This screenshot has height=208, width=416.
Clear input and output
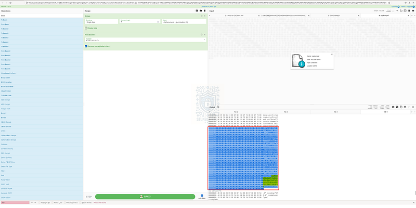[x=409, y=10]
